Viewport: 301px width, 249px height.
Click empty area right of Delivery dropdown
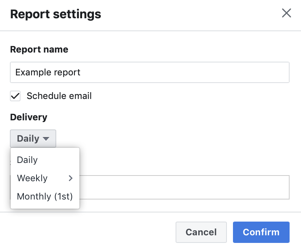tap(173, 139)
